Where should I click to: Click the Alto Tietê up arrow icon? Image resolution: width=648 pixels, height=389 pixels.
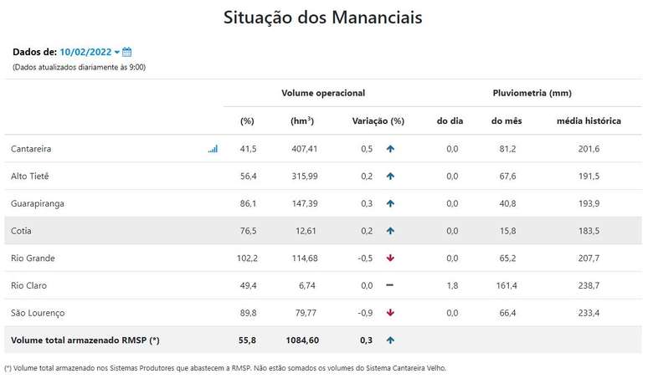(x=390, y=177)
